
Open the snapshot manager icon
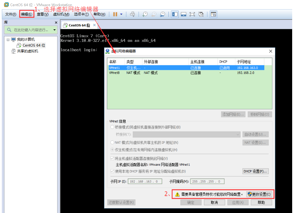point(162,14)
